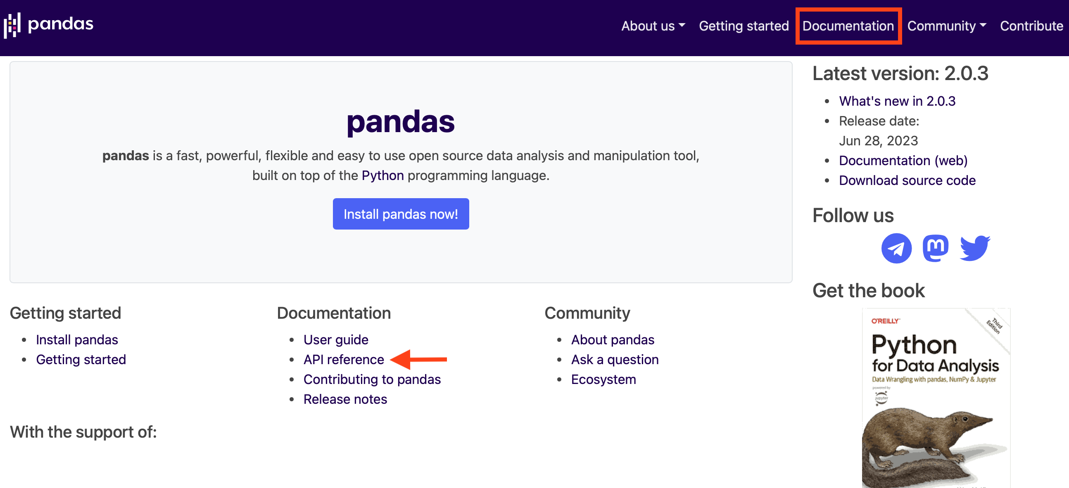
Task: Open Getting started in the top navbar
Action: (744, 26)
